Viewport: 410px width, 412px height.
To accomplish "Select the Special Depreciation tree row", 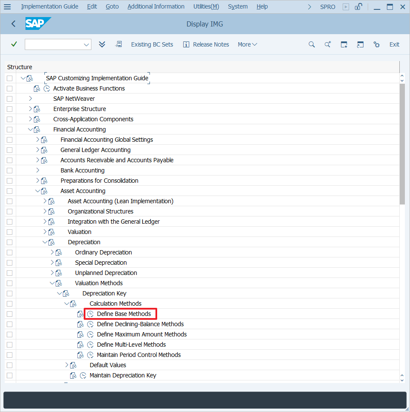I will pyautogui.click(x=101, y=263).
